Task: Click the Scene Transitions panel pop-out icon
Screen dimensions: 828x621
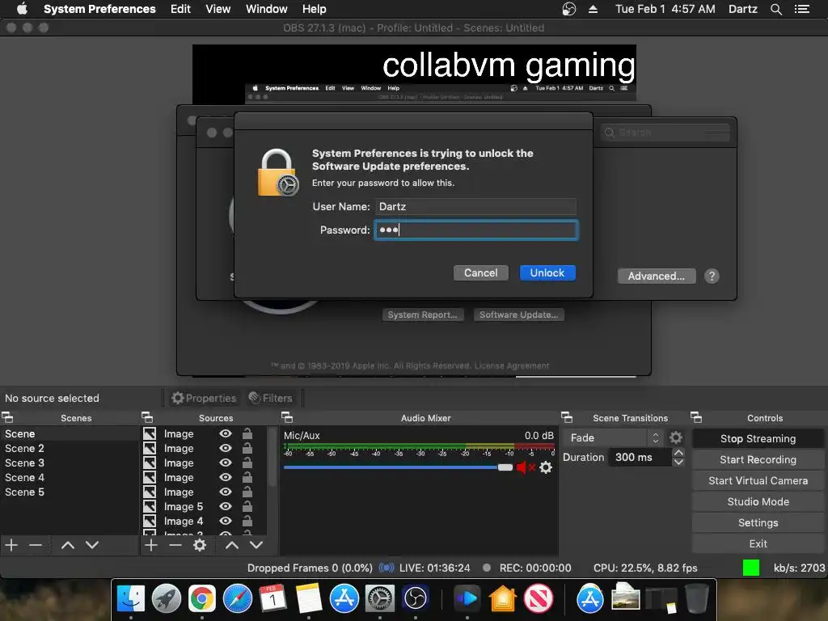Action: 567,418
